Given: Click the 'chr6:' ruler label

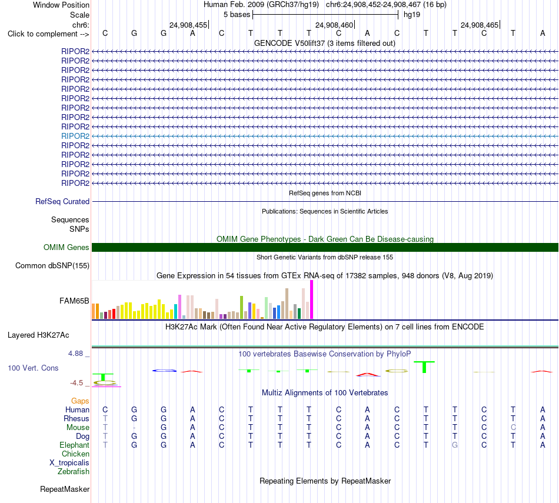Looking at the screenshot, I should (81, 25).
